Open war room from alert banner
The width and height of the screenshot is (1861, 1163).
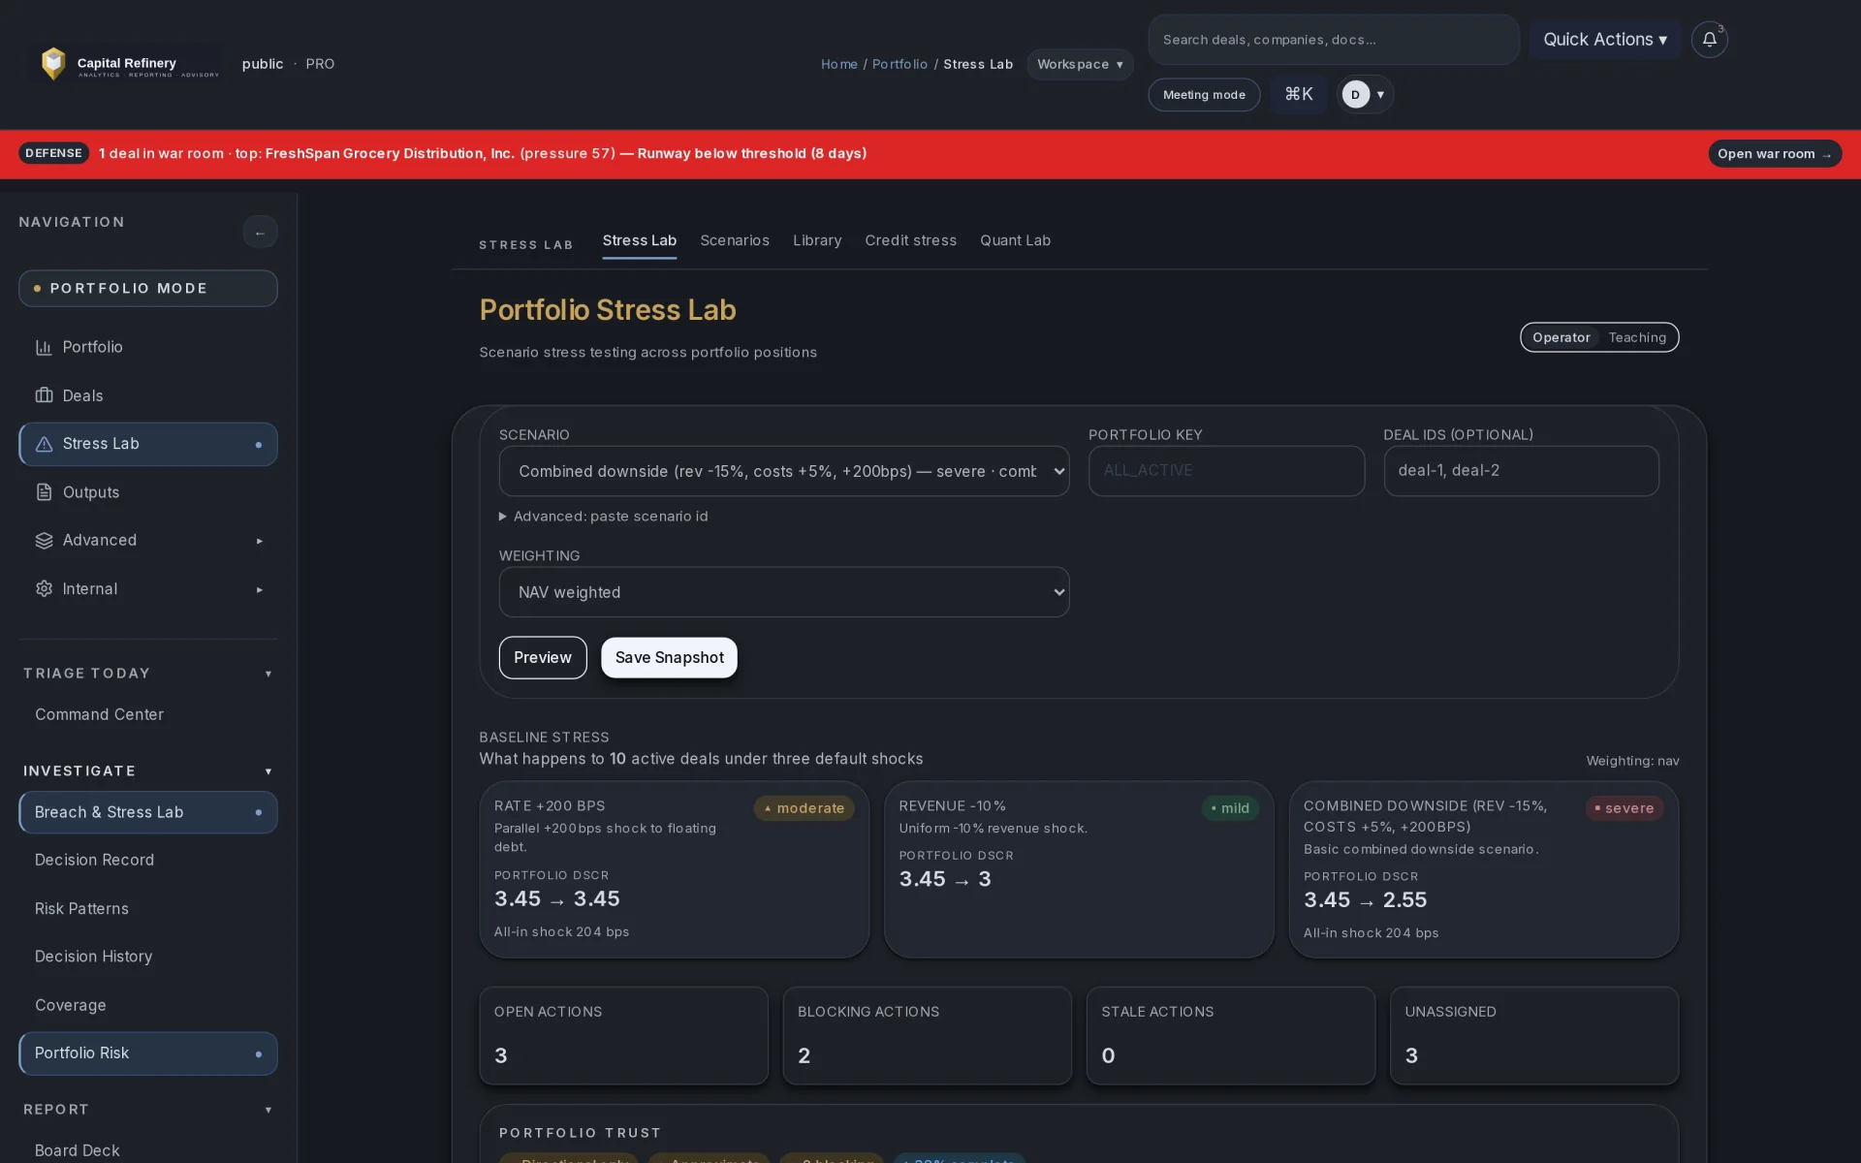[x=1775, y=154]
